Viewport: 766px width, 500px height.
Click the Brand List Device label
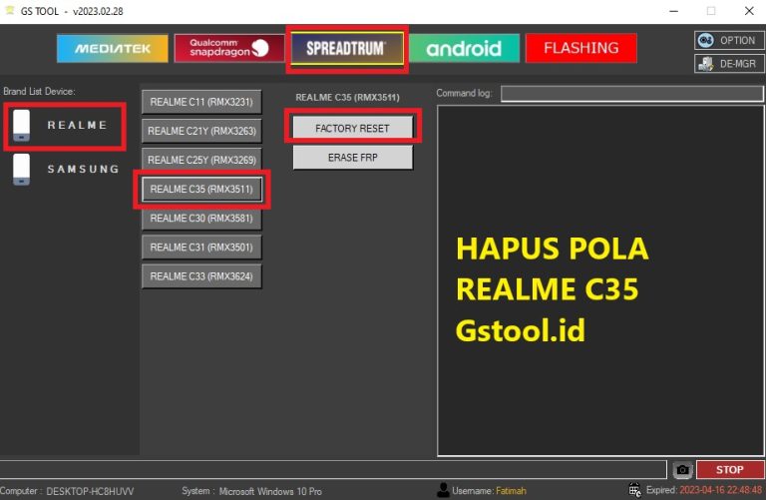point(39,92)
